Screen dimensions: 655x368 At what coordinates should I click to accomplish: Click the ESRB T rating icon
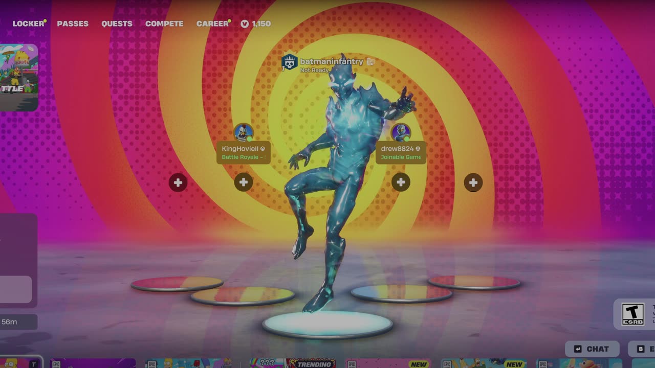pyautogui.click(x=632, y=314)
